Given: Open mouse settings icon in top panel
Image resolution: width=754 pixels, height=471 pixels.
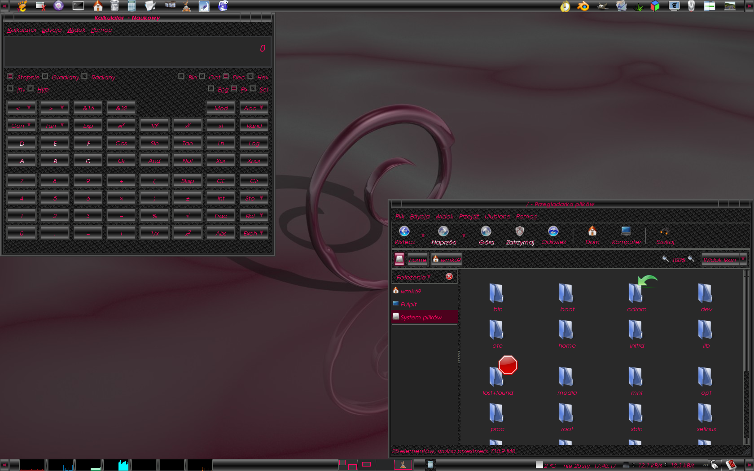Looking at the screenshot, I should [692, 6].
